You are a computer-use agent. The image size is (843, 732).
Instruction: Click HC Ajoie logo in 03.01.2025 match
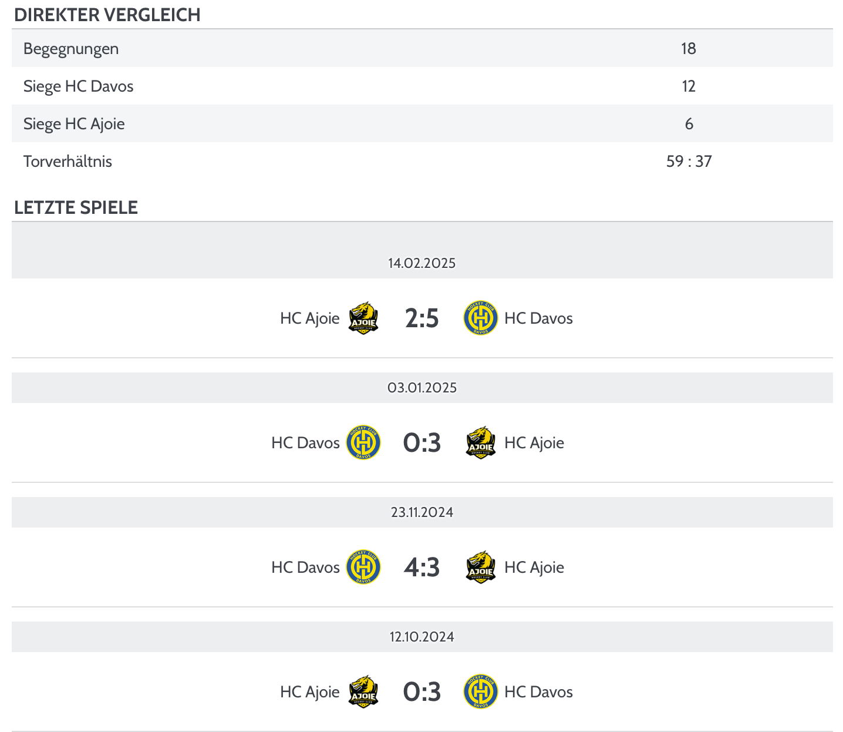point(481,443)
